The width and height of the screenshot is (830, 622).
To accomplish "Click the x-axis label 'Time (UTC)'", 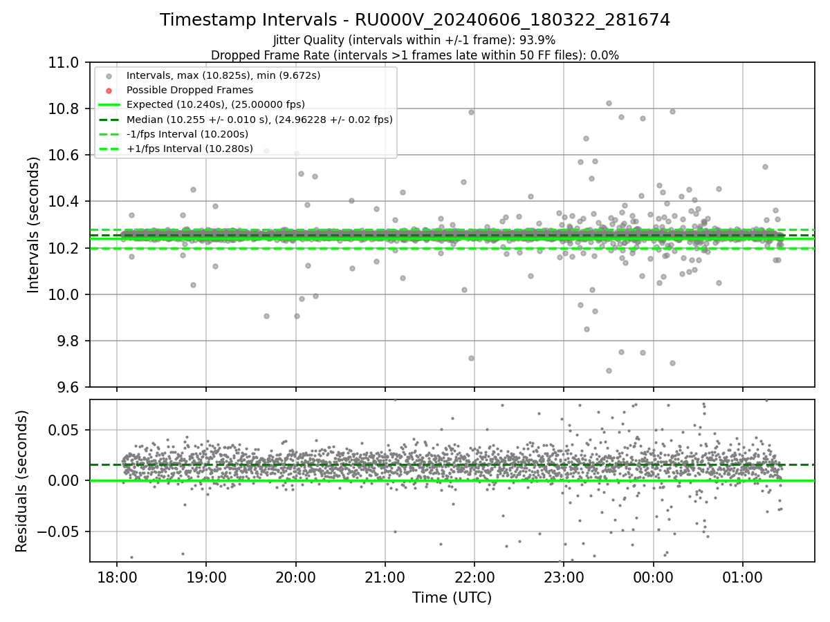I will pyautogui.click(x=452, y=598).
